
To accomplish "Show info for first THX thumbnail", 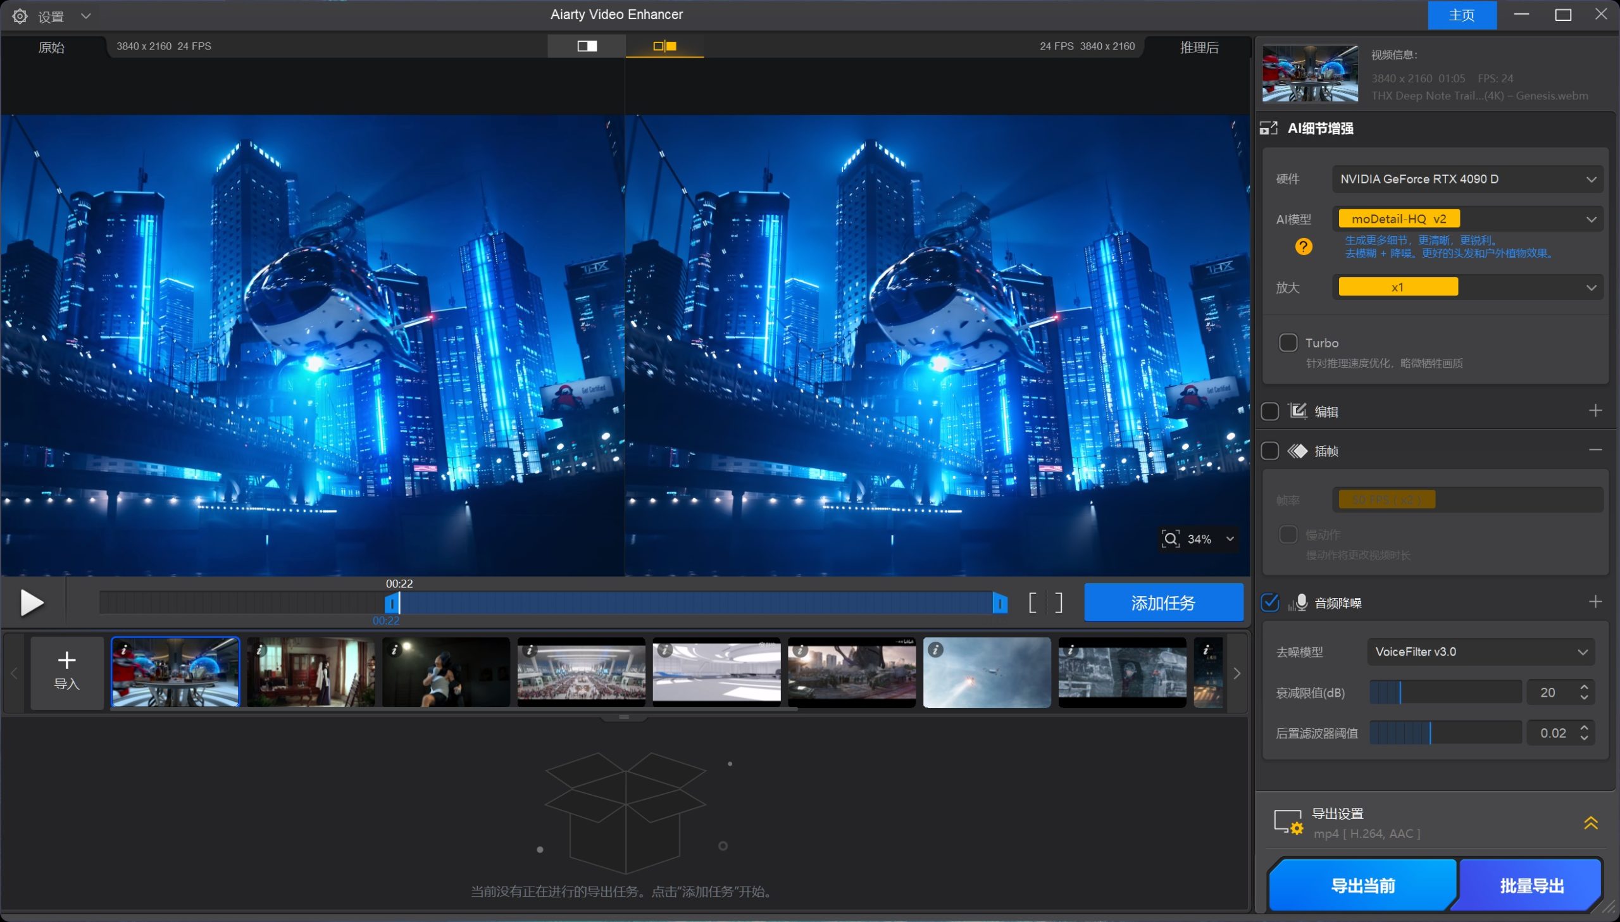I will coord(125,650).
